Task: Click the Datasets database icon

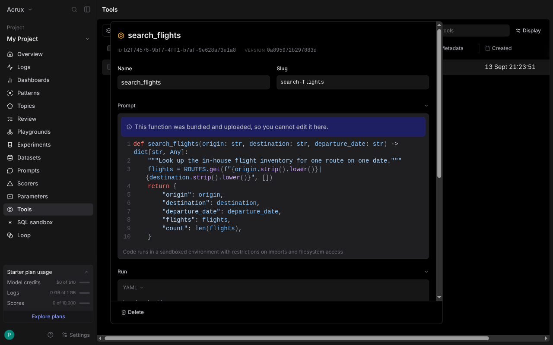Action: (10, 158)
